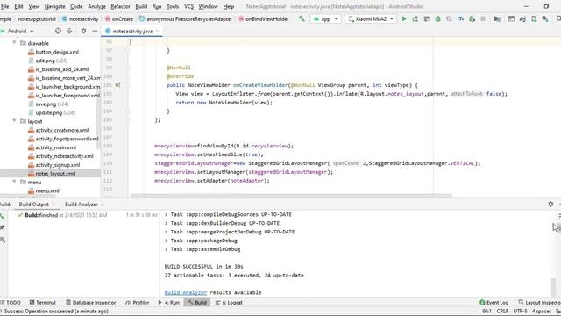Click the Apply Code Changes icon
This screenshot has height=316, width=561.
(x=427, y=18)
